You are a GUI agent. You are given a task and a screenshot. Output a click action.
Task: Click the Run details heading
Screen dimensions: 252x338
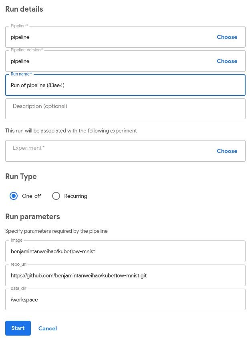tap(24, 9)
